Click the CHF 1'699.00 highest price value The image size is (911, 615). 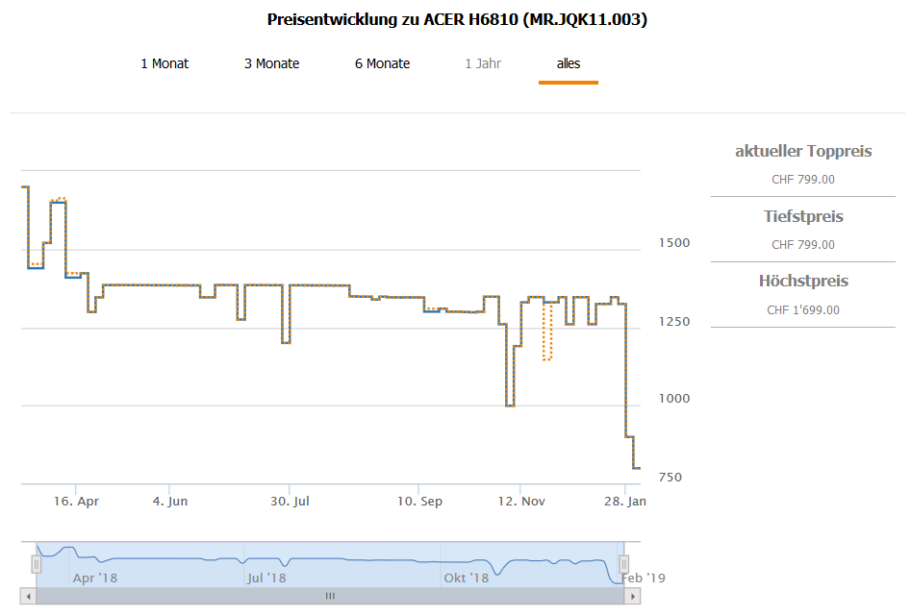[x=803, y=310]
